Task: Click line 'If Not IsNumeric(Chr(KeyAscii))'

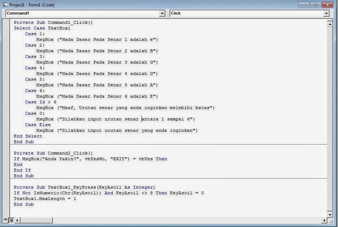Action: pos(109,193)
